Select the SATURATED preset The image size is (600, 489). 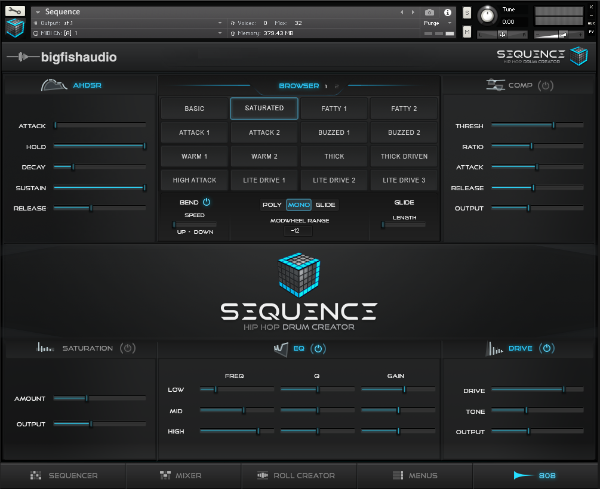[x=264, y=108]
